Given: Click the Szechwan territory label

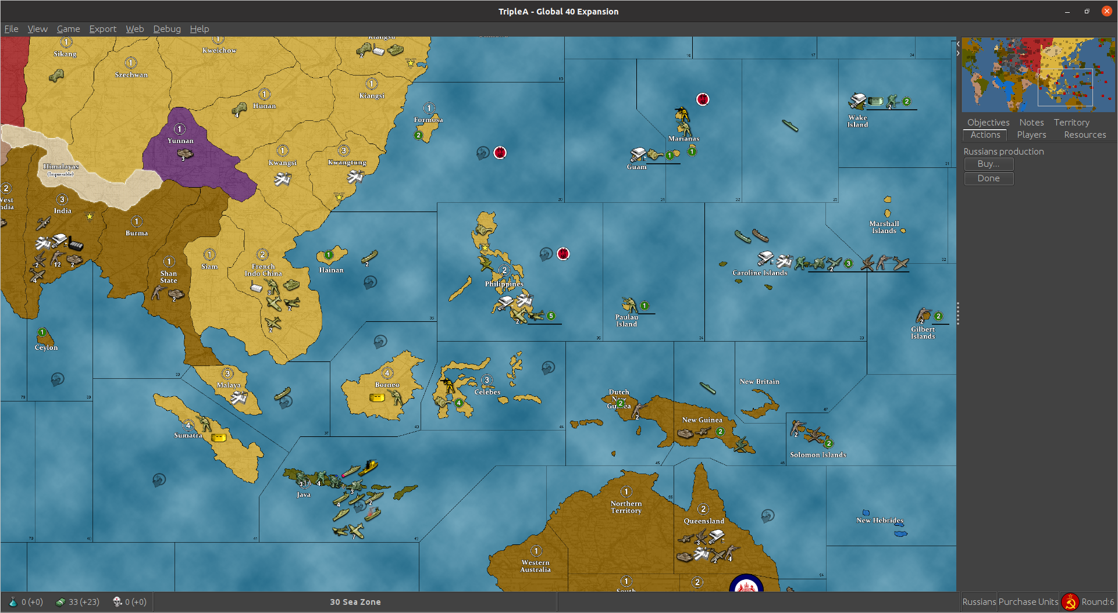Looking at the screenshot, I should tap(131, 75).
